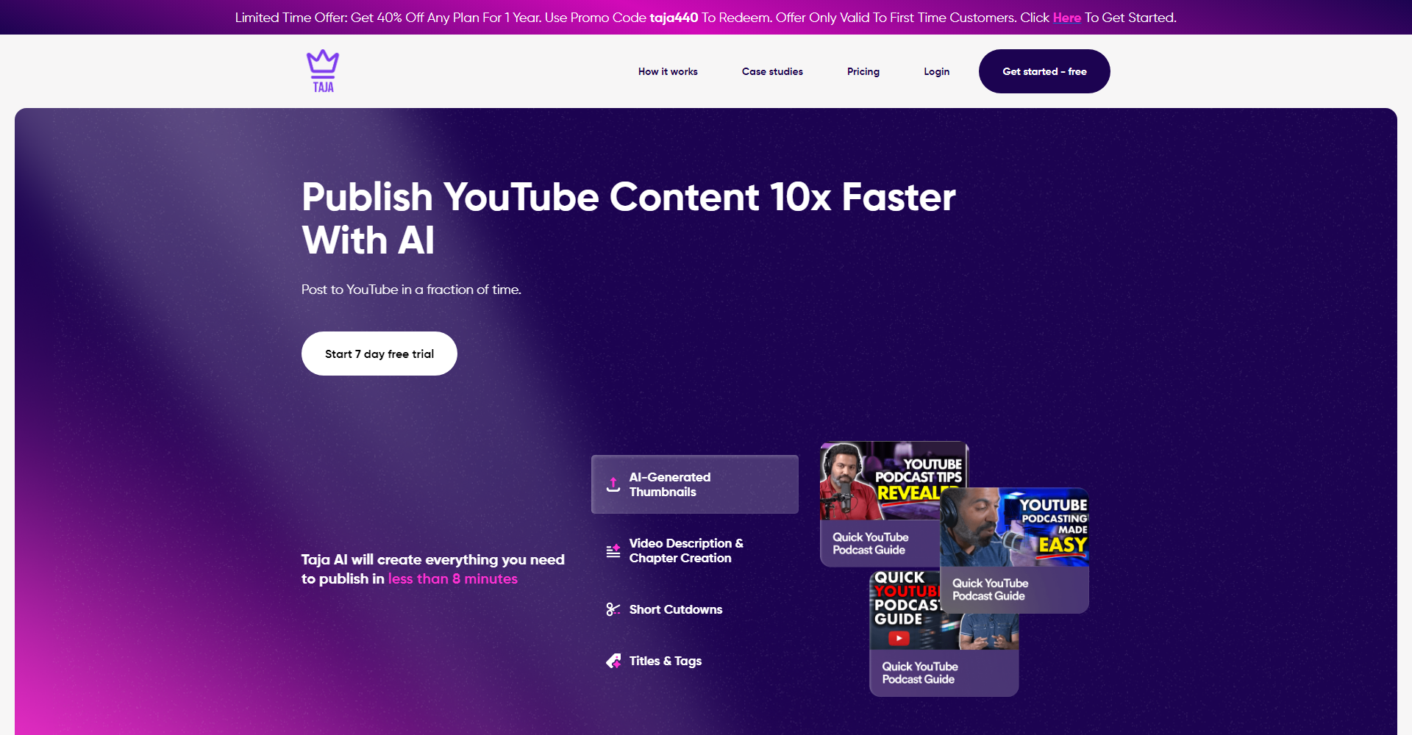
Task: Click the YouTube play icon on the Quick Guide thumbnail
Action: (x=900, y=638)
